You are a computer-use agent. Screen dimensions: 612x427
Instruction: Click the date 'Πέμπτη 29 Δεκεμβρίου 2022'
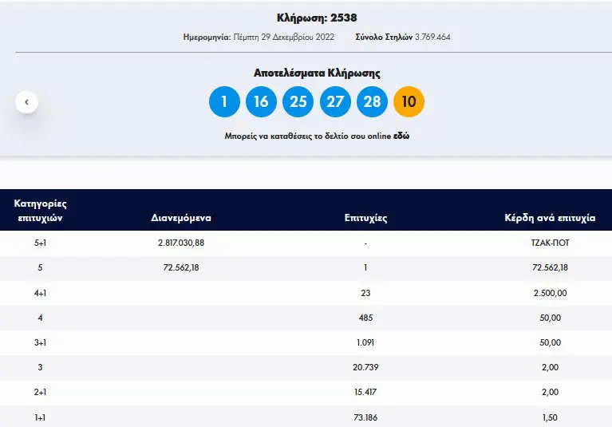coord(284,37)
